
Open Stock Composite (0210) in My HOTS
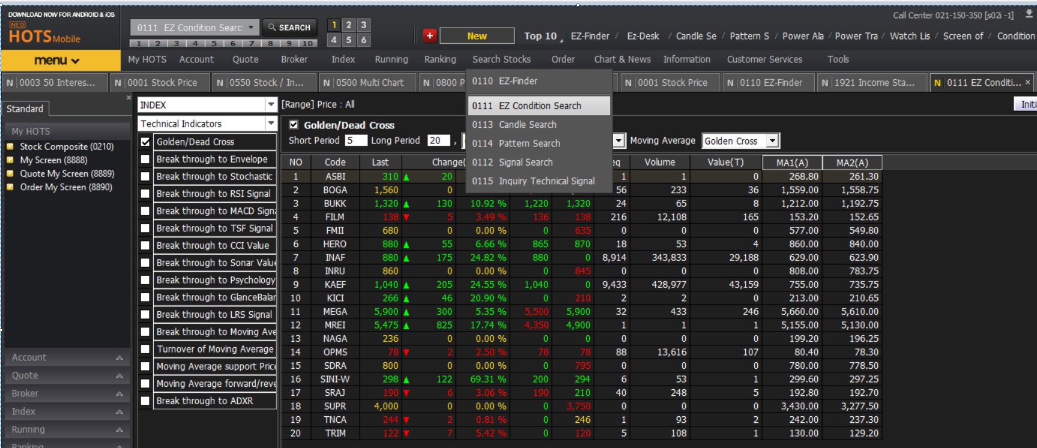pyautogui.click(x=66, y=147)
